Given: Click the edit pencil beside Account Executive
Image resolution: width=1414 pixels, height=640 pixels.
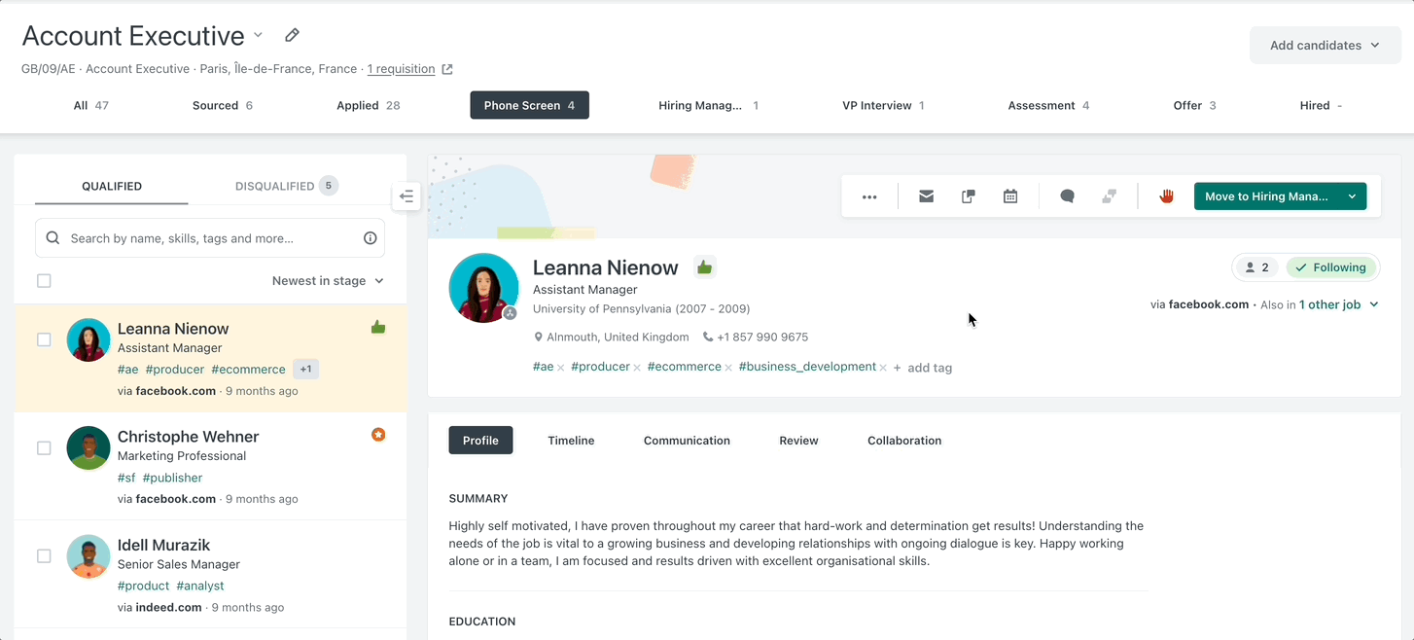Looking at the screenshot, I should point(292,35).
